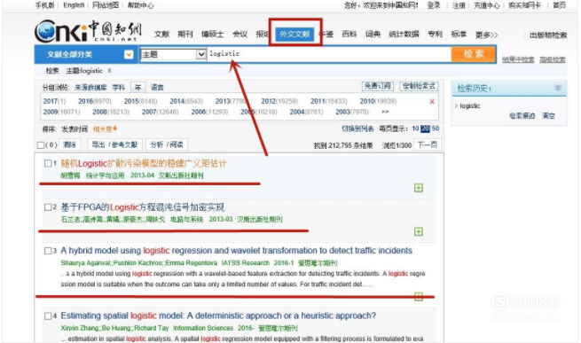Click 注册 at top right
The image size is (581, 343).
[x=459, y=5]
